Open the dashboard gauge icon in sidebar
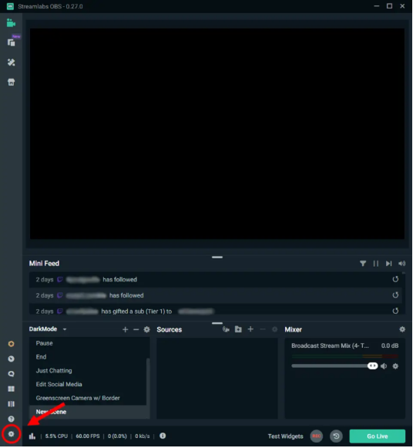 click(11, 359)
